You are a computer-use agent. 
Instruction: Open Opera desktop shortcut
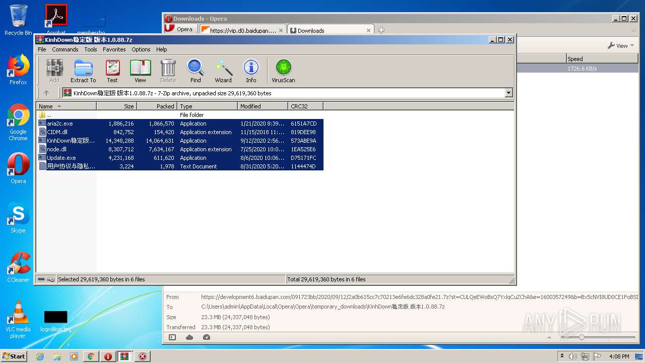pos(18,168)
